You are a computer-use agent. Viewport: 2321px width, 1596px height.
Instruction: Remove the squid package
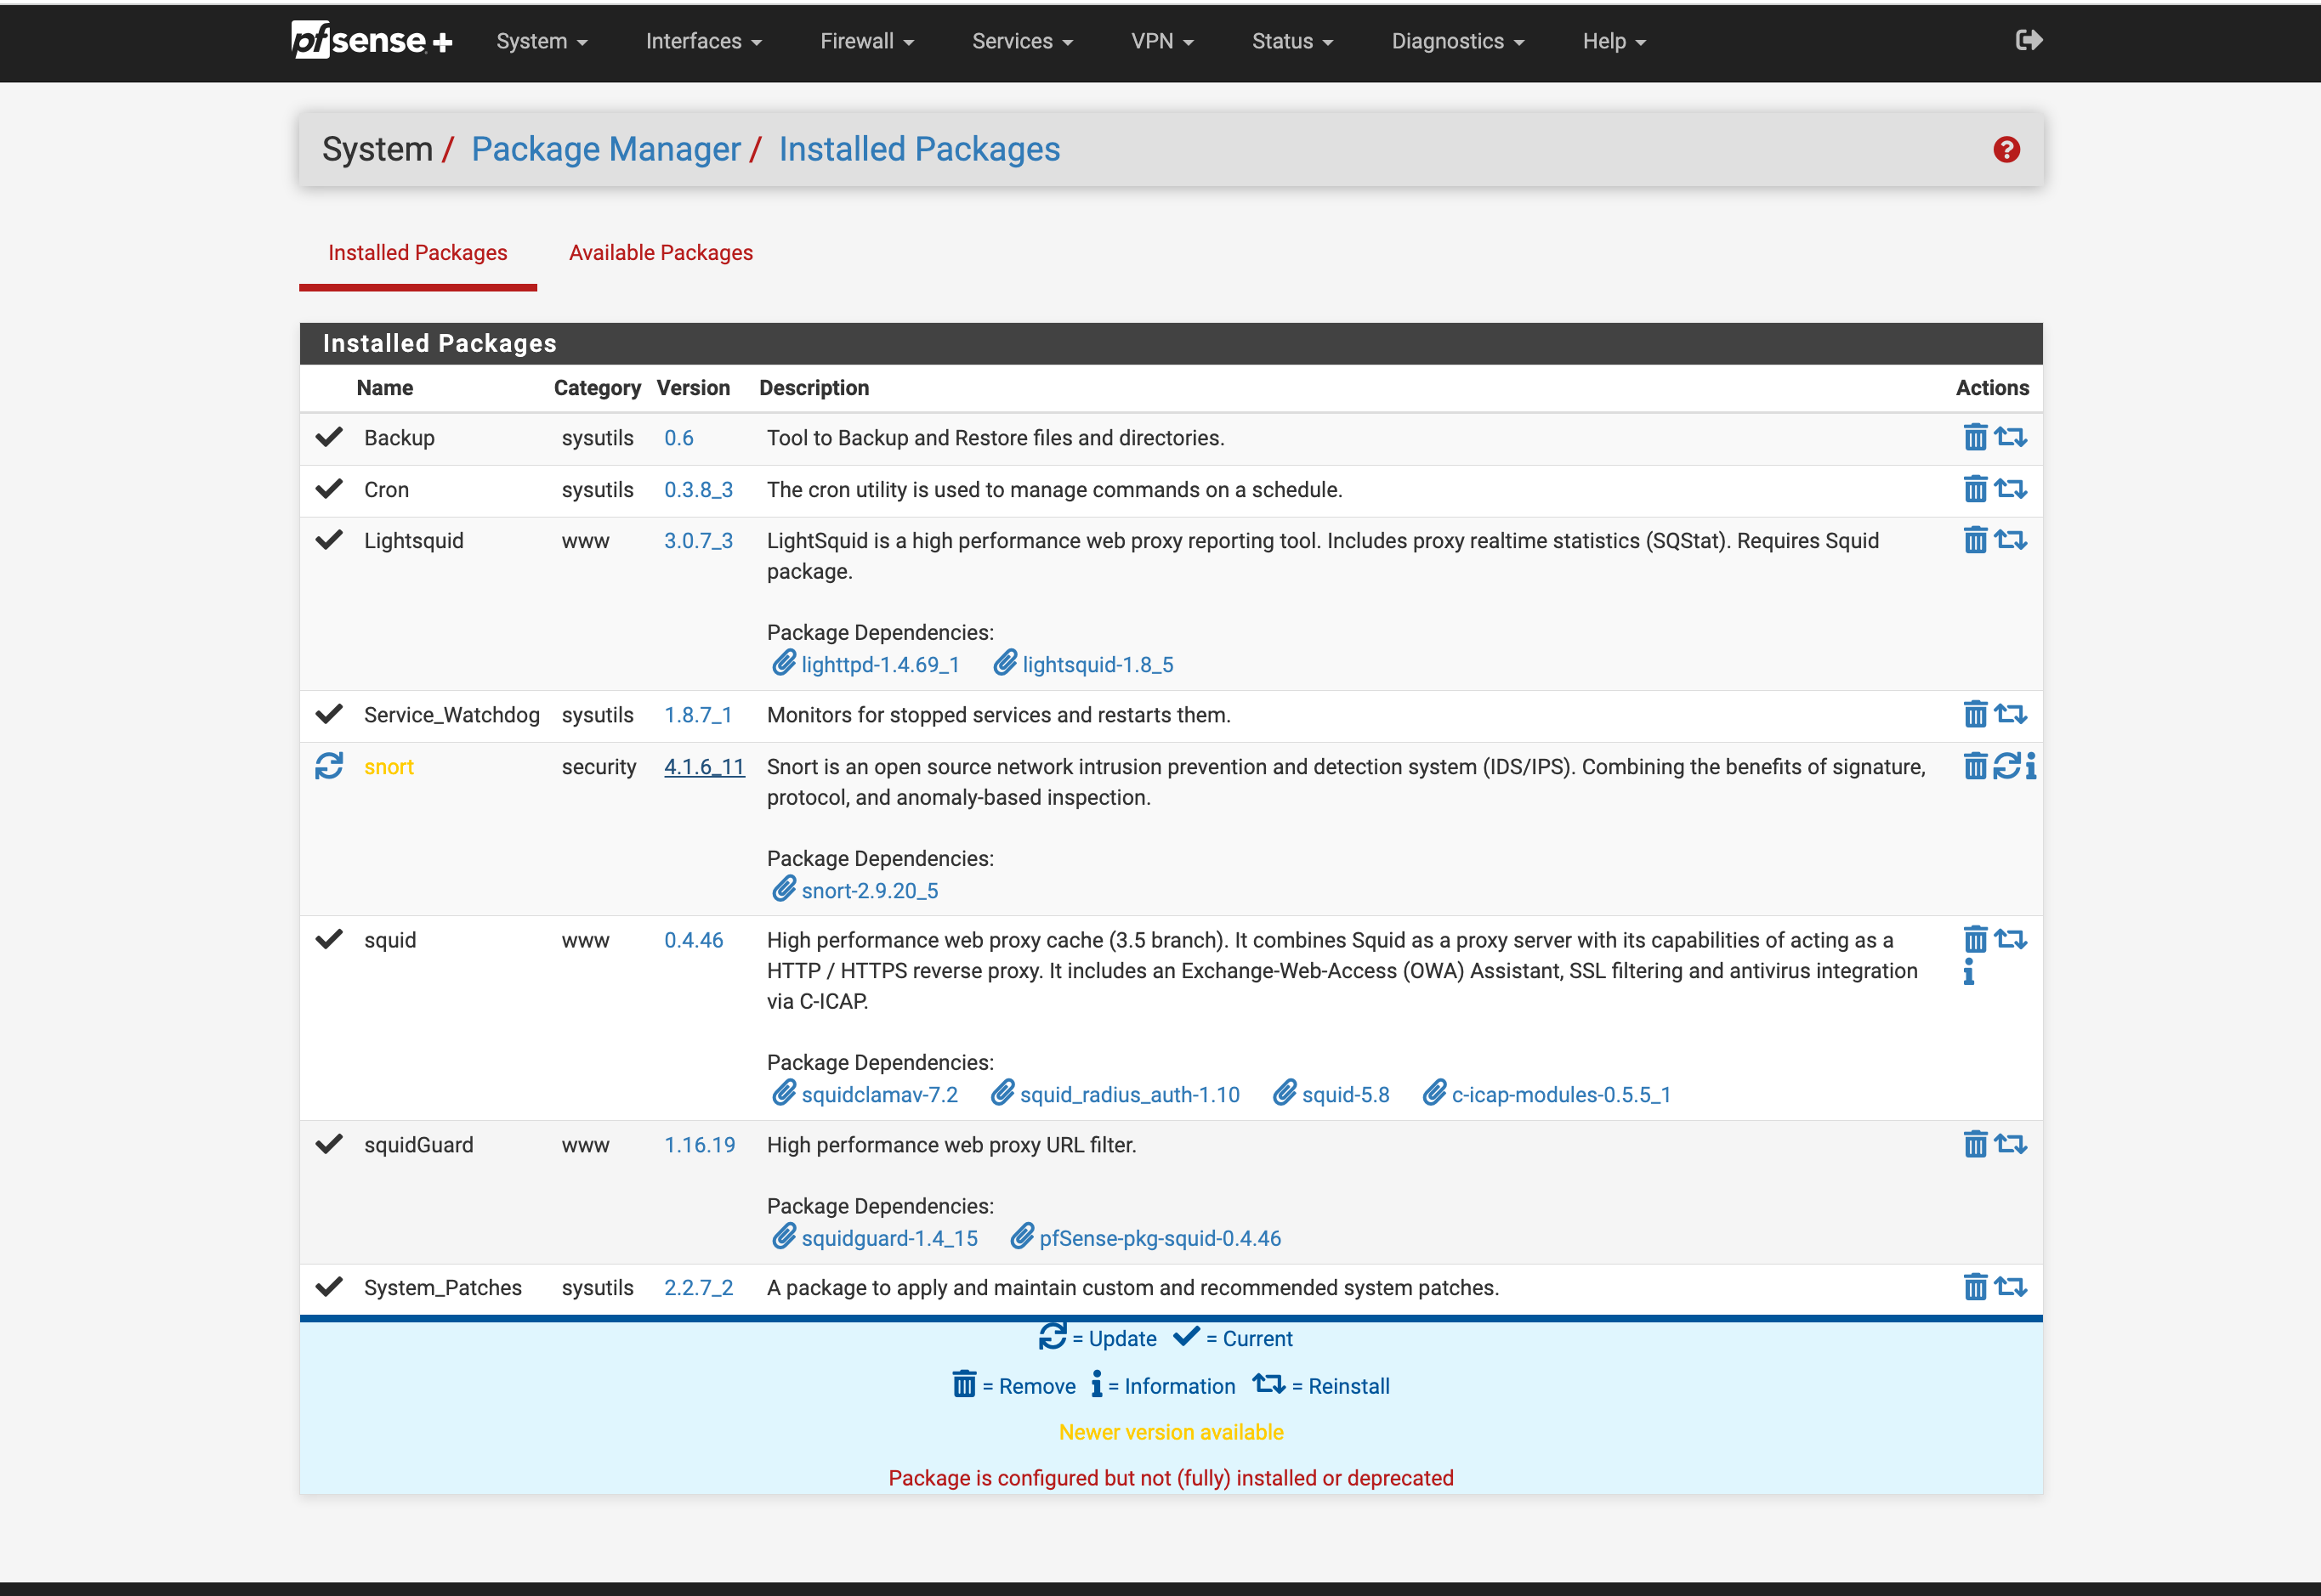point(1974,941)
